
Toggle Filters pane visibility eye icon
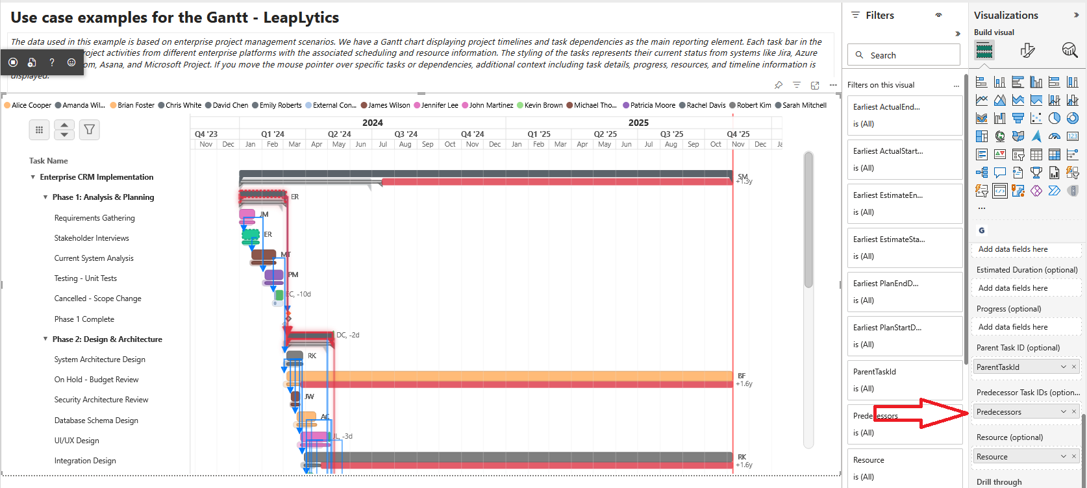[x=938, y=15]
